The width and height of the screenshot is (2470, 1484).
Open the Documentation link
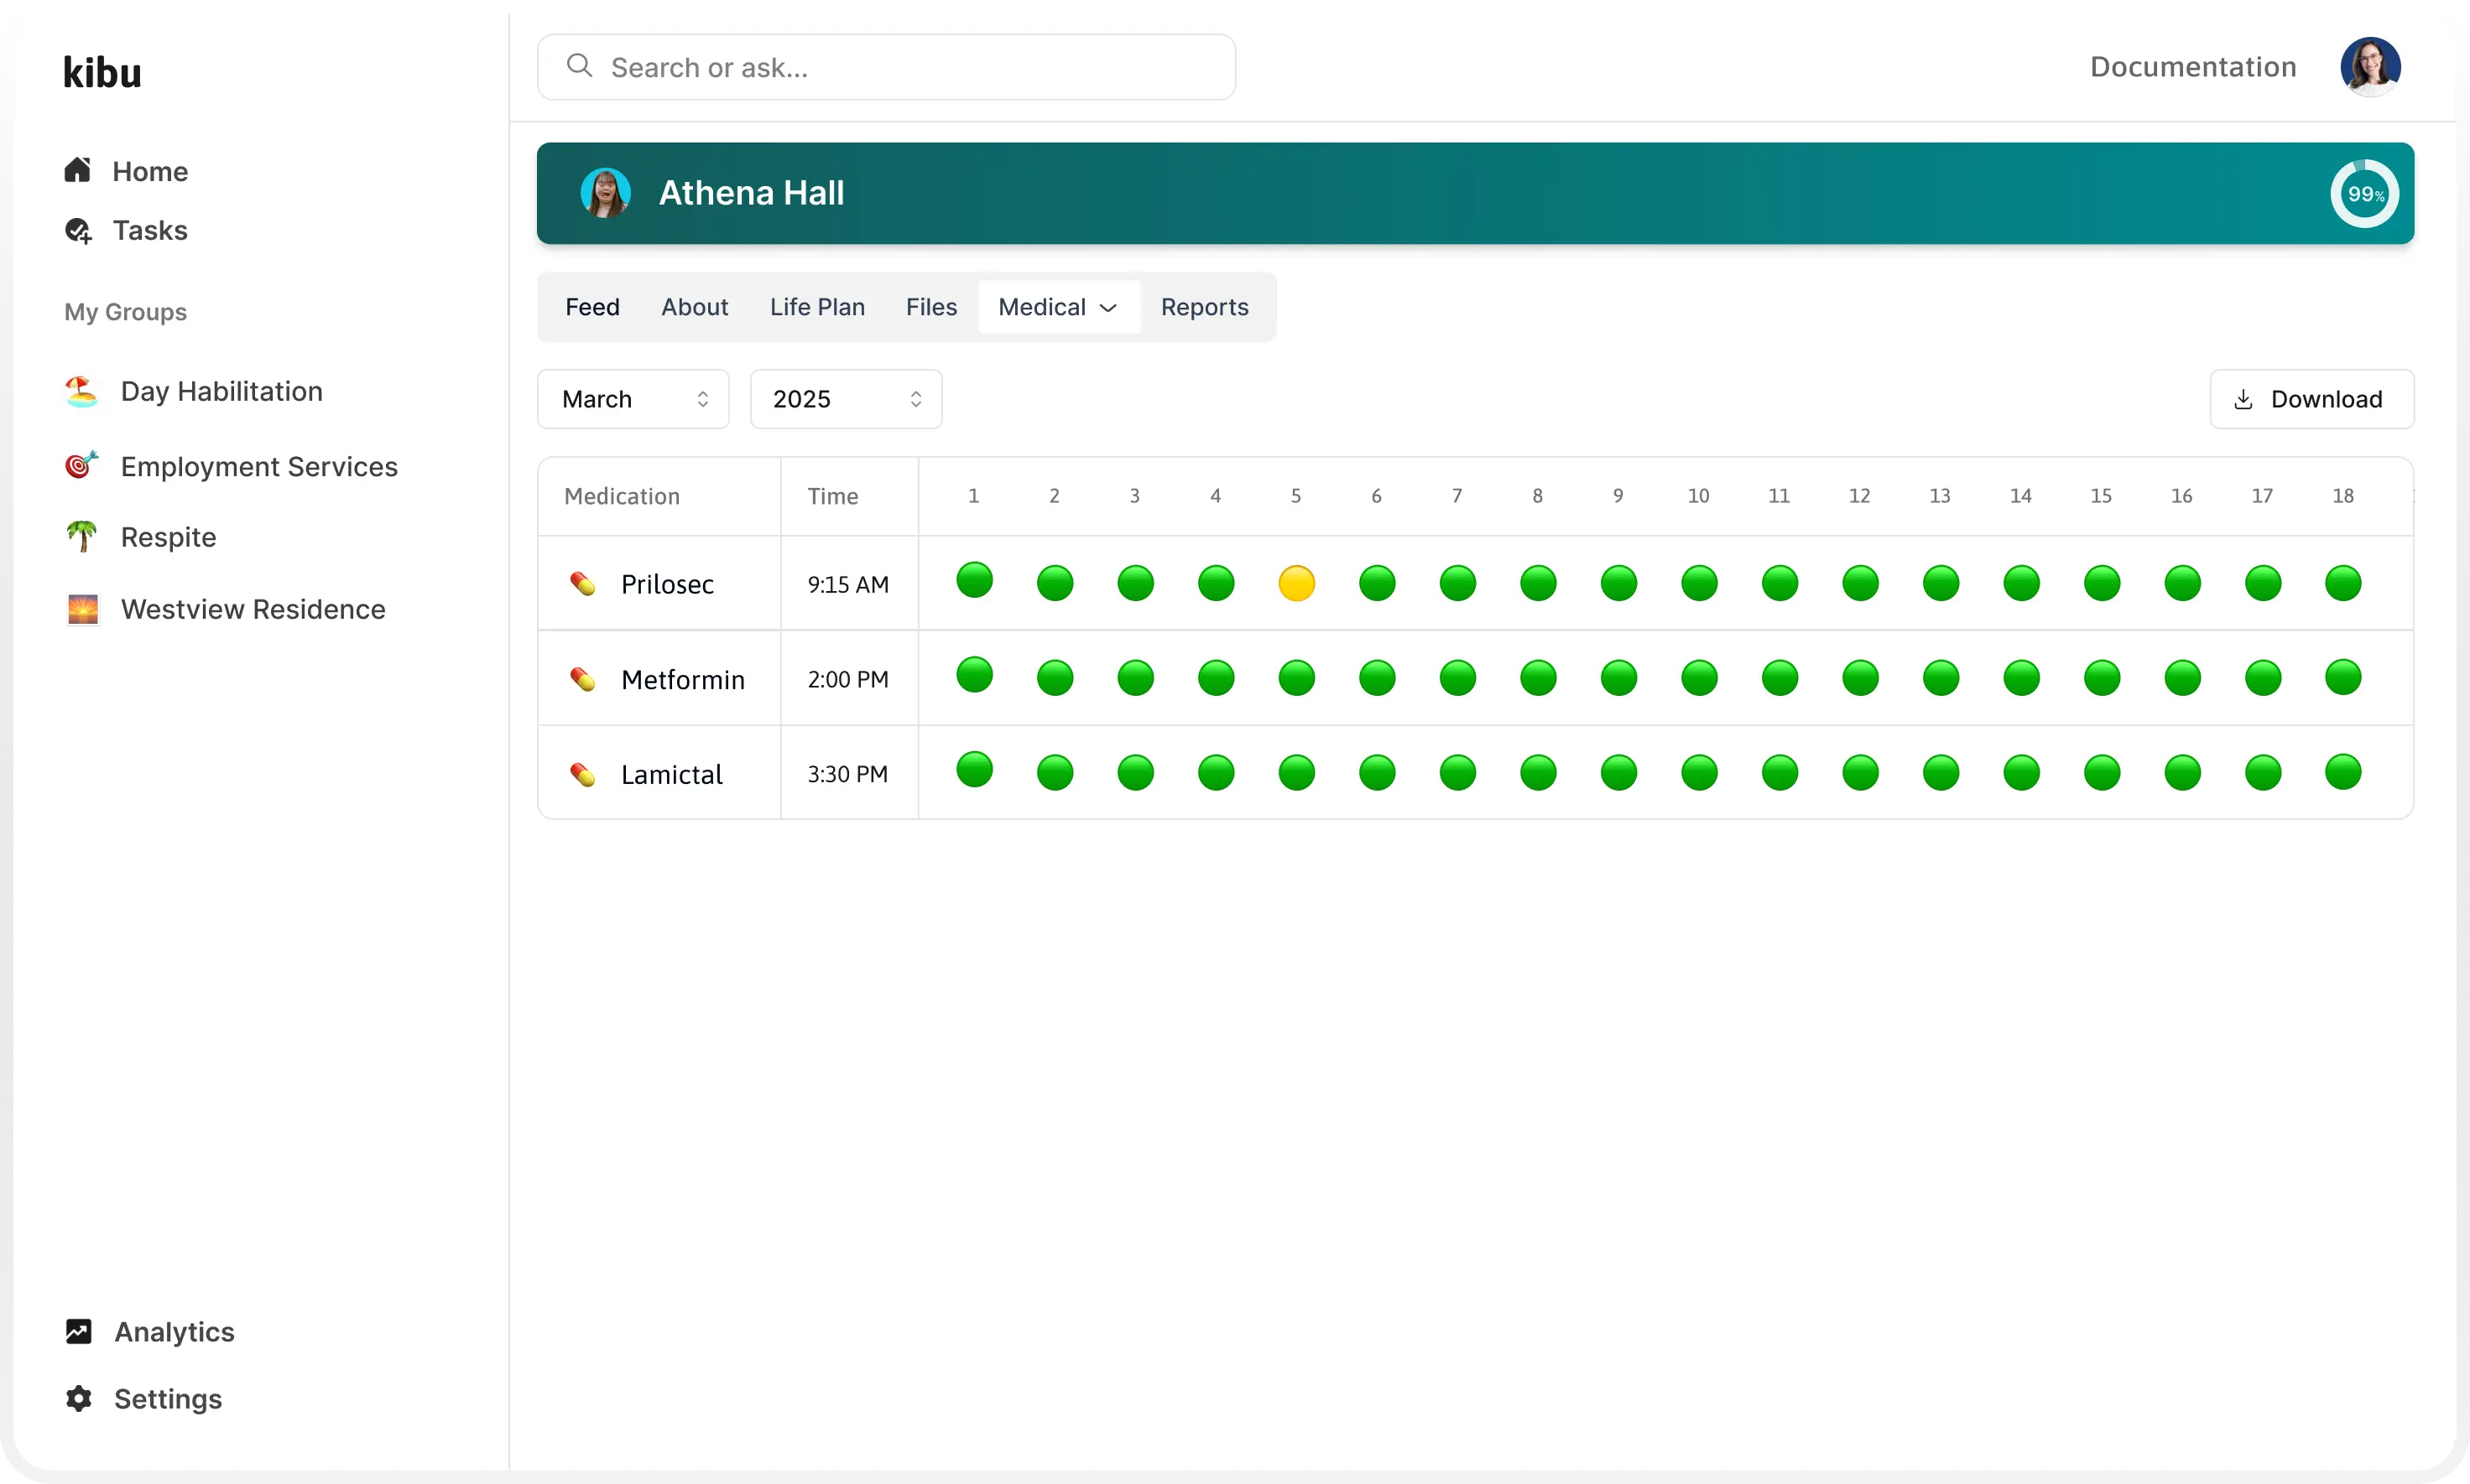pos(2192,67)
